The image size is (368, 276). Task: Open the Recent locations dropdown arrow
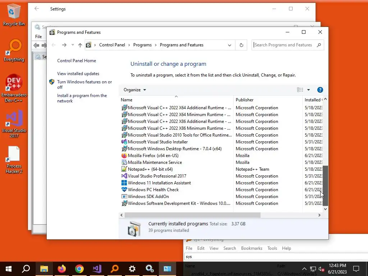[73, 45]
